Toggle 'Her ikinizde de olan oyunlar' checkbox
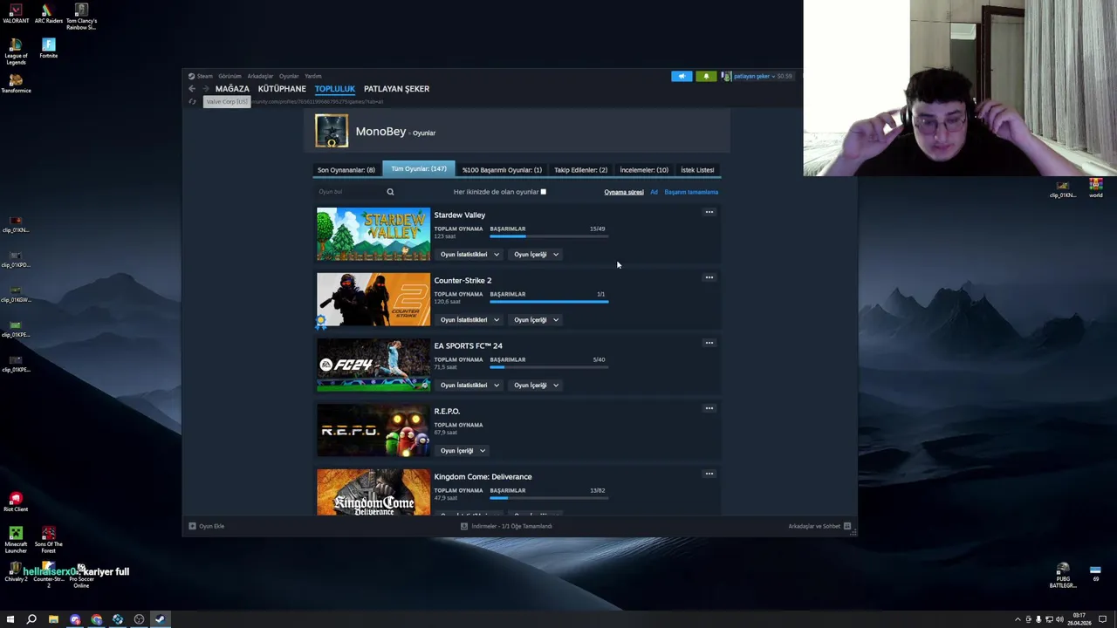 [543, 192]
